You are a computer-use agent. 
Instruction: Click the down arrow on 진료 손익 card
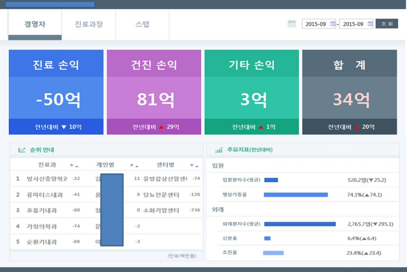(x=64, y=127)
